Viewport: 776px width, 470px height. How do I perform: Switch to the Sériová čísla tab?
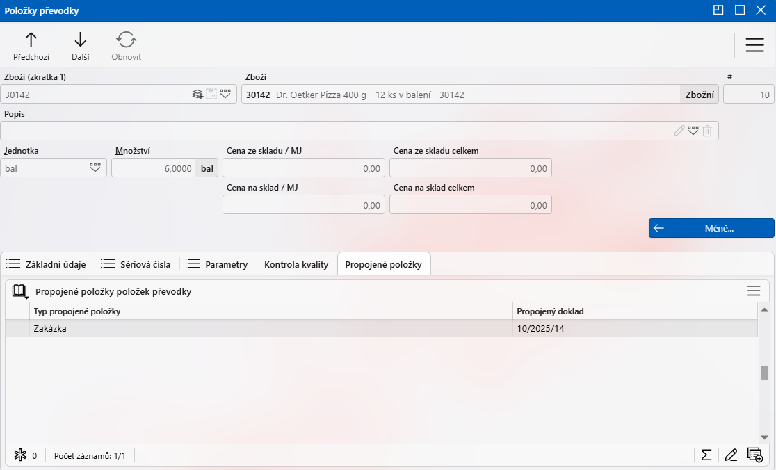136,264
